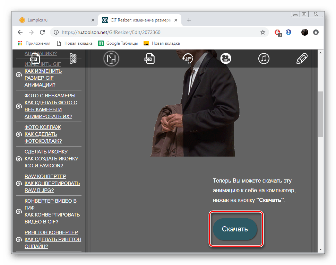Open КАК КОНВЕРТИРОВАТЬ RAW В JPG? link
Image resolution: width=336 pixels, height=265 pixels.
tap(52, 187)
